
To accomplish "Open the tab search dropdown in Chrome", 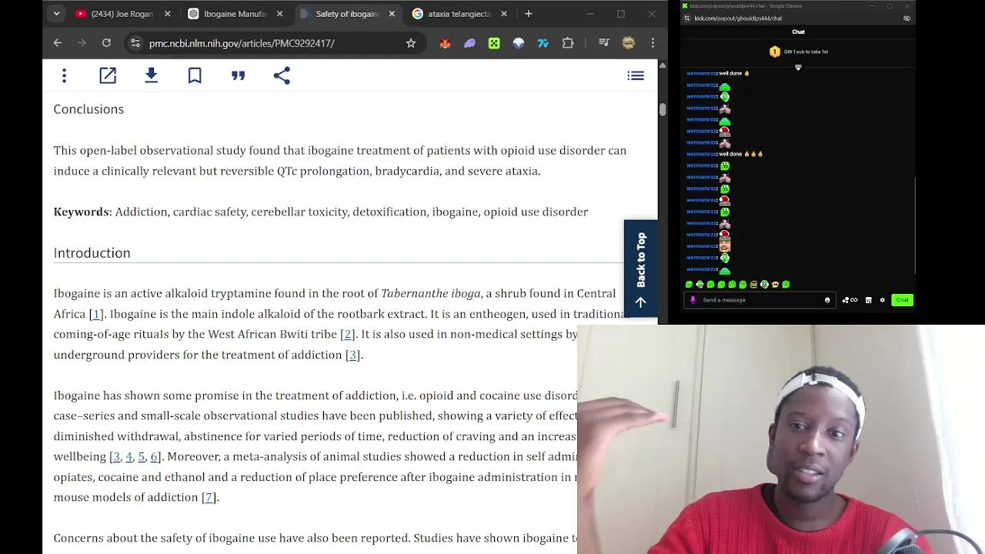I will click(56, 14).
